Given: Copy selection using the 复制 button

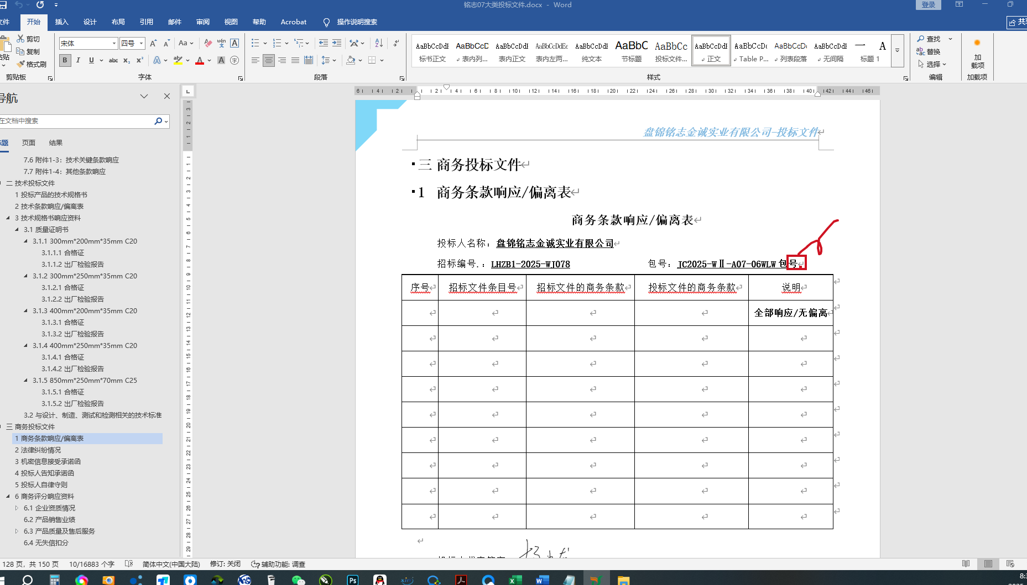Looking at the screenshot, I should coord(29,51).
